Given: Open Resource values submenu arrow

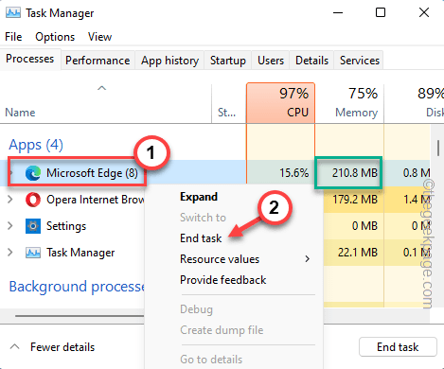Looking at the screenshot, I should click(308, 259).
